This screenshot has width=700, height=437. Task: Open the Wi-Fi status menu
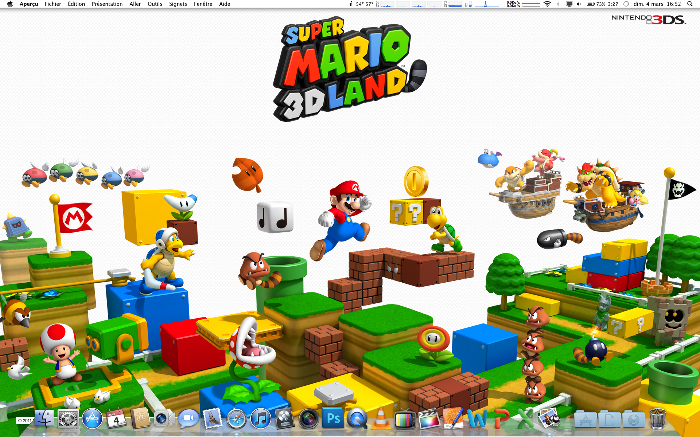547,4
